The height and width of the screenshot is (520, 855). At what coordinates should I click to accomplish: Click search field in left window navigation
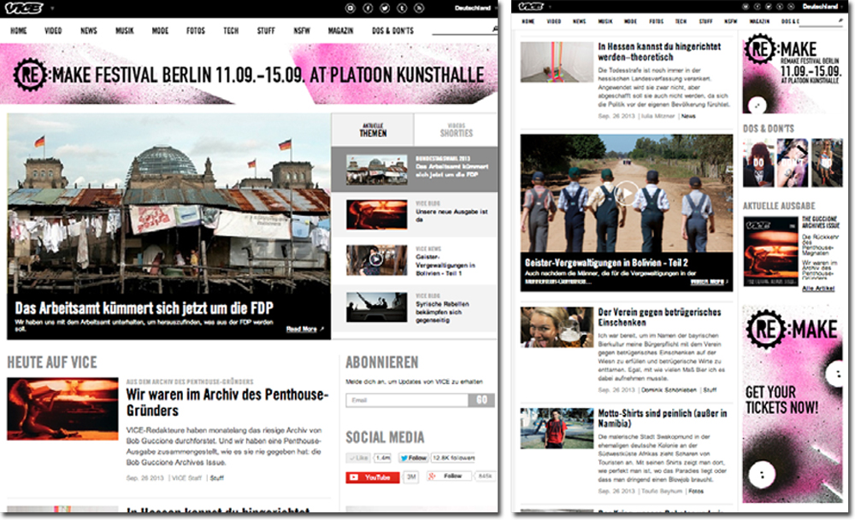tap(463, 30)
